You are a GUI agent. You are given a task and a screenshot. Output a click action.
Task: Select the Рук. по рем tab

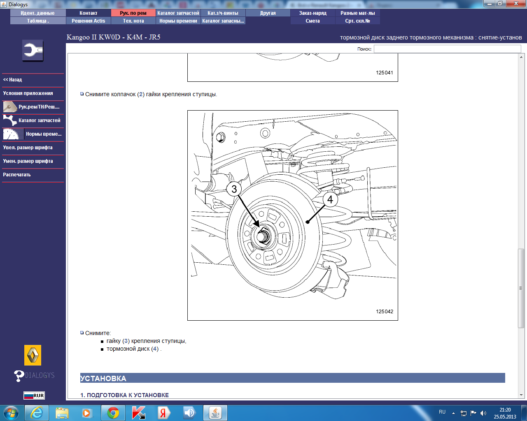(133, 13)
